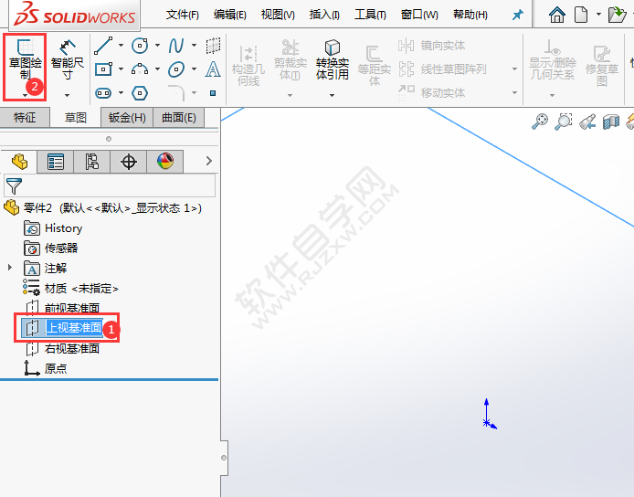
Task: Select the Material (材质 <未指定>) tree item
Action: coord(70,289)
